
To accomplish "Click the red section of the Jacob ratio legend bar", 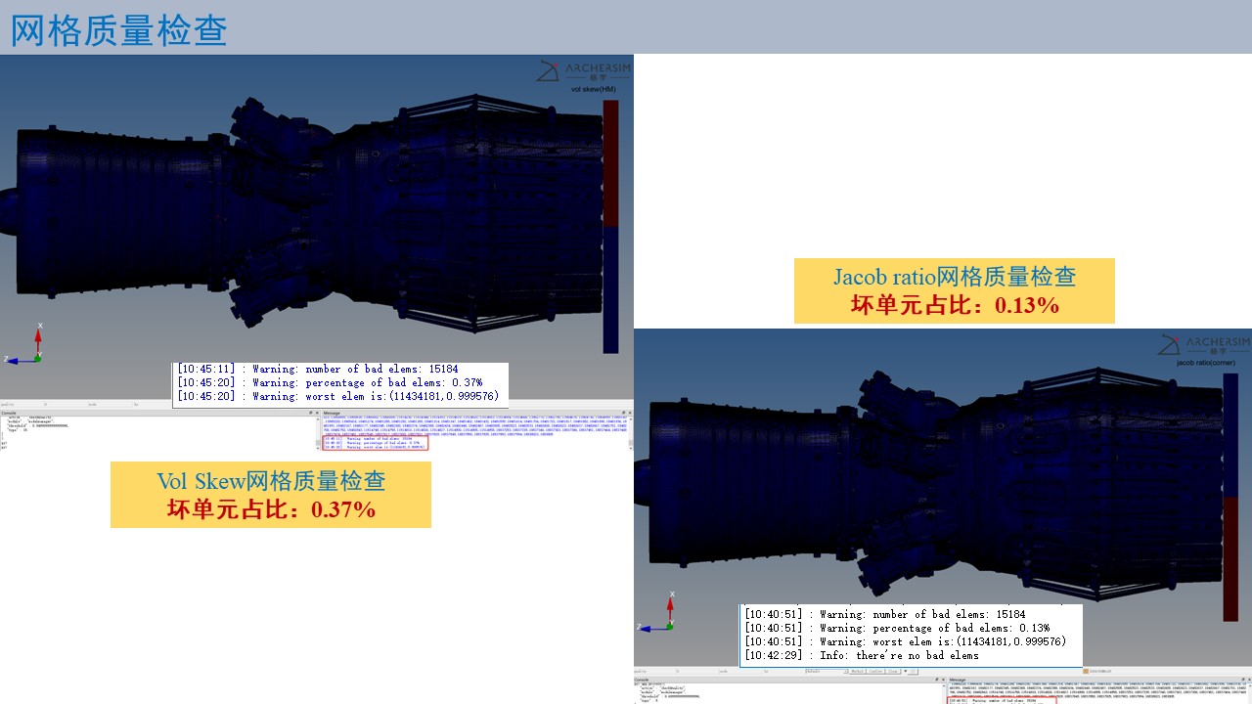I will (1230, 557).
